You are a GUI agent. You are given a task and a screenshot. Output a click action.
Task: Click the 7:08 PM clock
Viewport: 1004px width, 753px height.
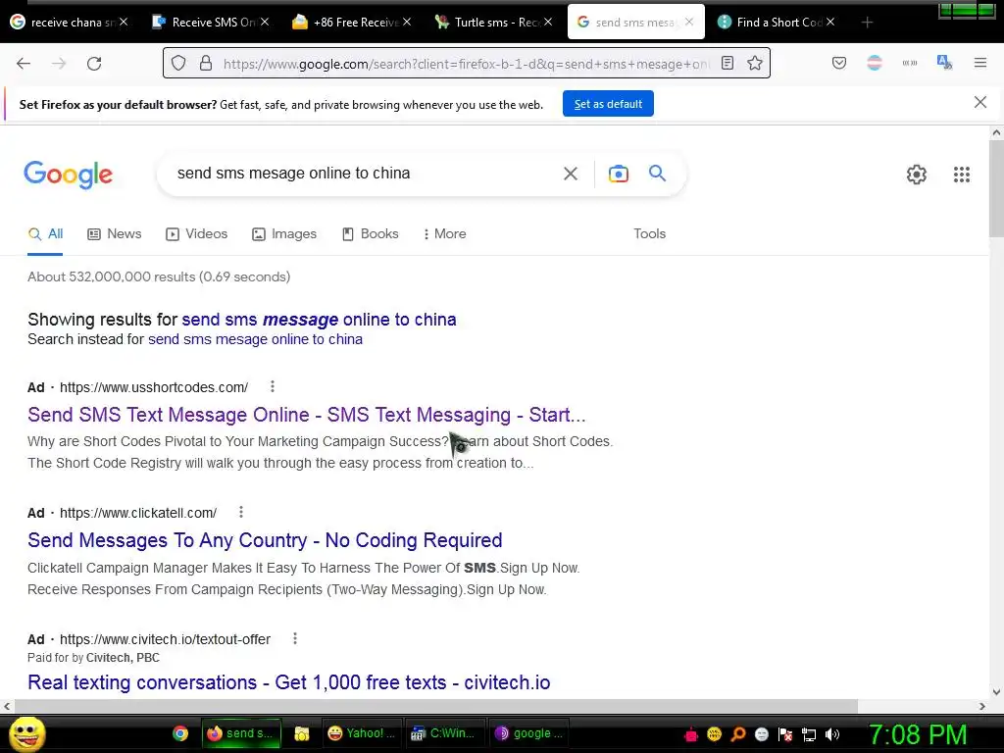(x=917, y=734)
